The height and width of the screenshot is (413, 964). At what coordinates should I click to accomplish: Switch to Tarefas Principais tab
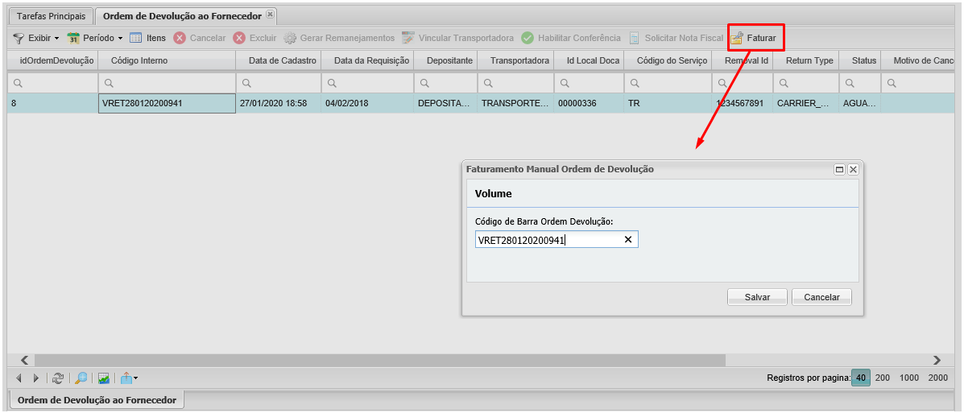(51, 15)
